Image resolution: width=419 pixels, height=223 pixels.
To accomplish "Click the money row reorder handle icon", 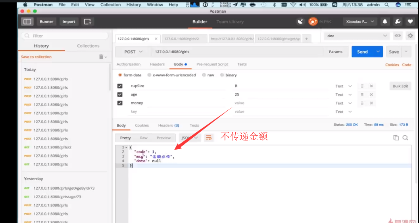I will click(x=362, y=103).
